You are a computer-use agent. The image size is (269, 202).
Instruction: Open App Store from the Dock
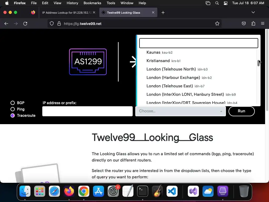point(99,191)
